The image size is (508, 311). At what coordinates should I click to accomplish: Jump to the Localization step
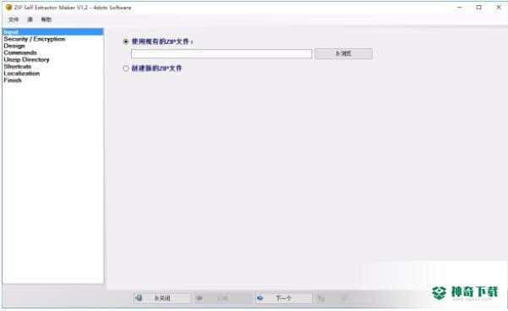pyautogui.click(x=22, y=74)
